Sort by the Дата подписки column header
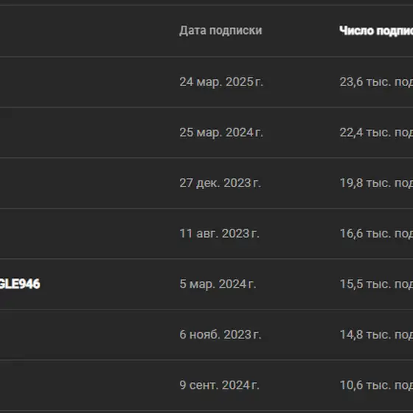The height and width of the screenshot is (413, 413). point(221,30)
